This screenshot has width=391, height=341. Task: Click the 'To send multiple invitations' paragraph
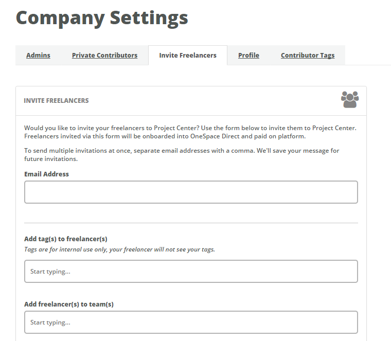pyautogui.click(x=182, y=154)
